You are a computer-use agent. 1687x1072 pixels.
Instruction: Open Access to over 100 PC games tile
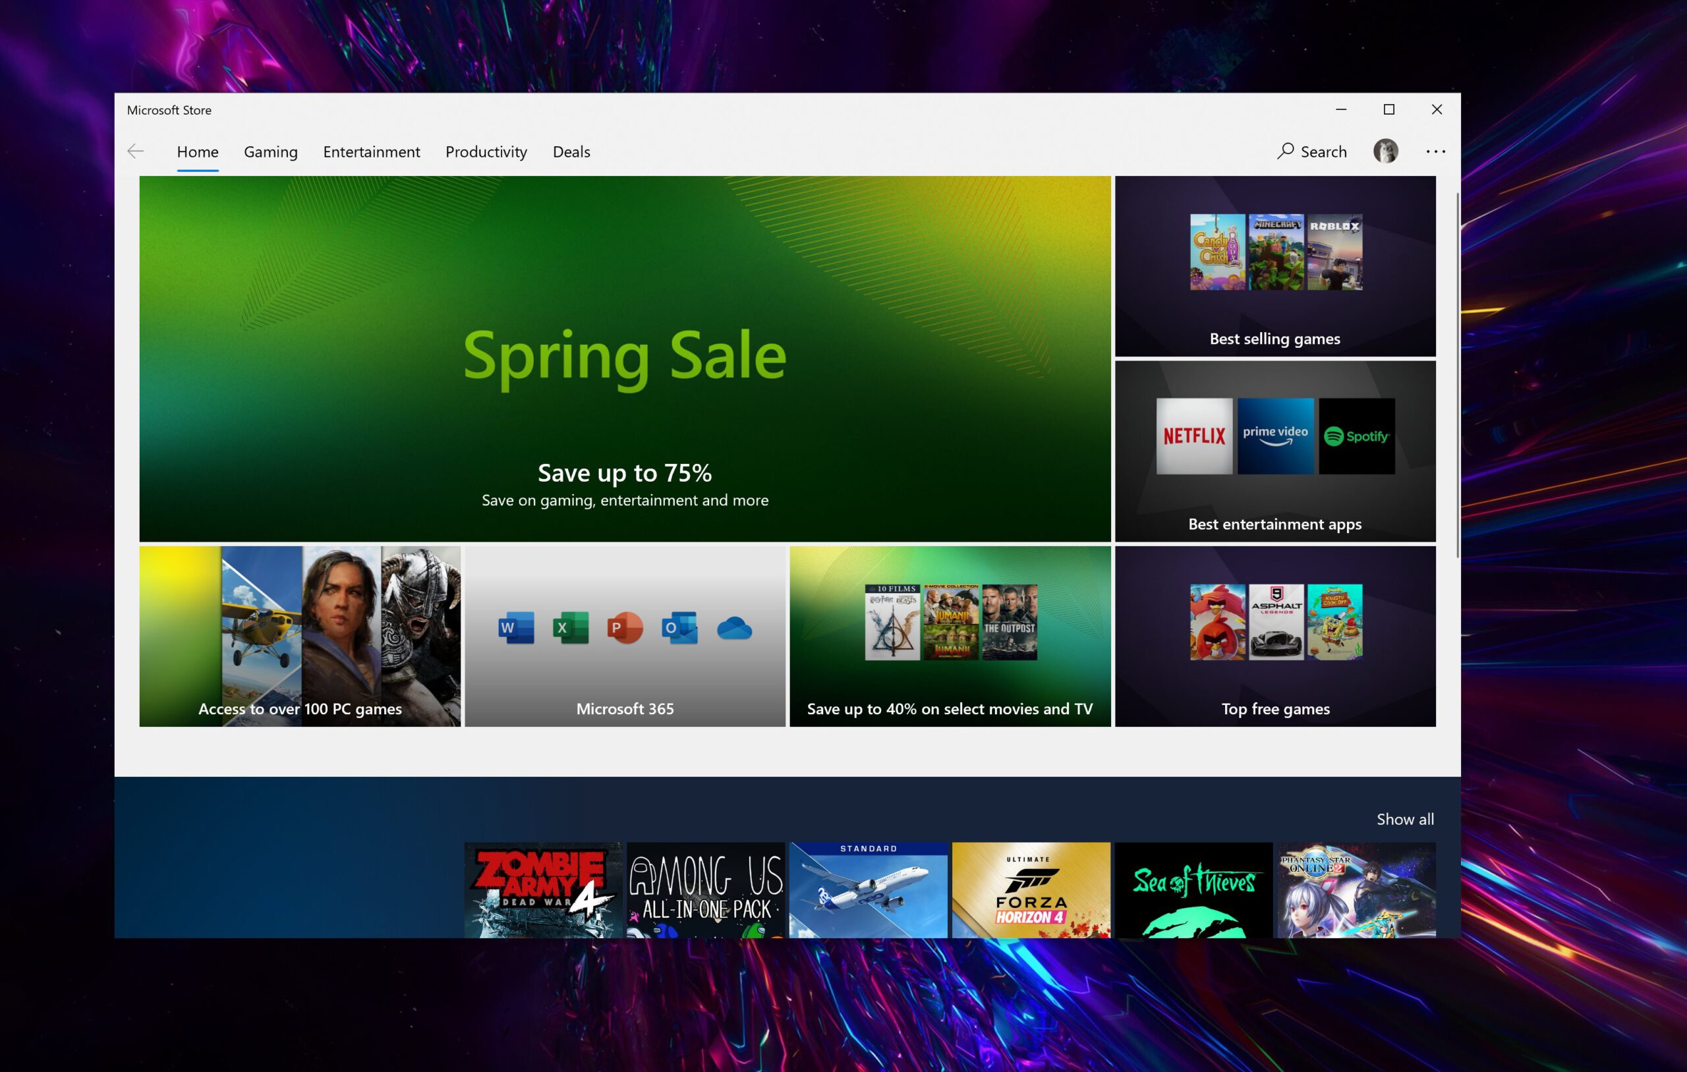point(300,636)
